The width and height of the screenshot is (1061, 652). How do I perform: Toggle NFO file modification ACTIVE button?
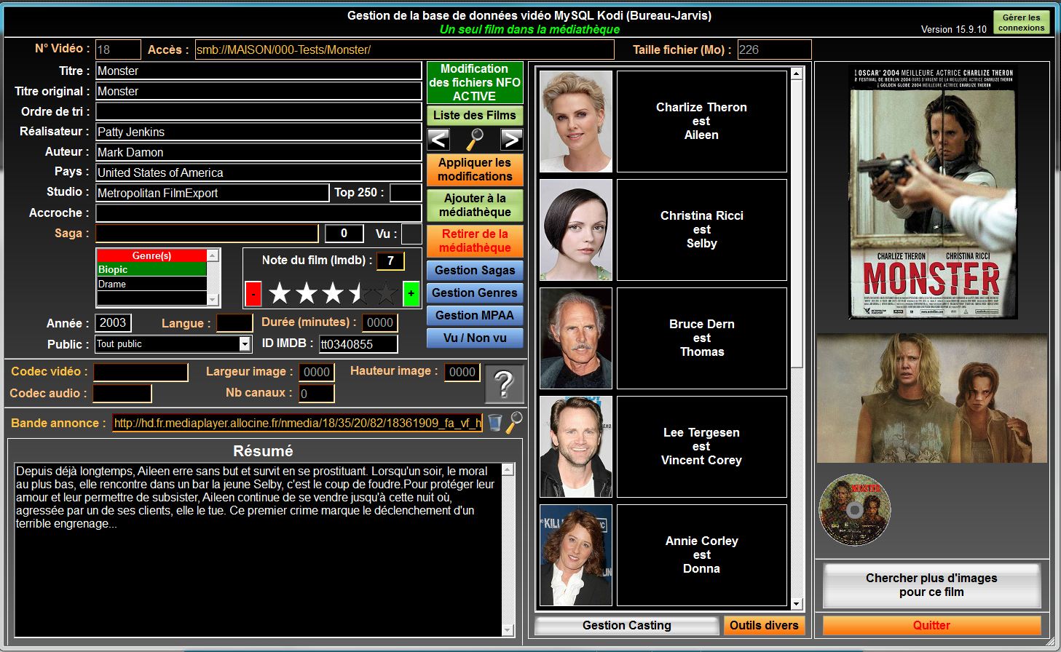point(475,82)
